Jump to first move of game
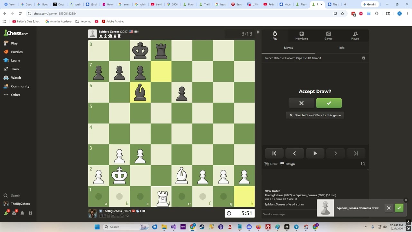The image size is (412, 232). [274, 153]
